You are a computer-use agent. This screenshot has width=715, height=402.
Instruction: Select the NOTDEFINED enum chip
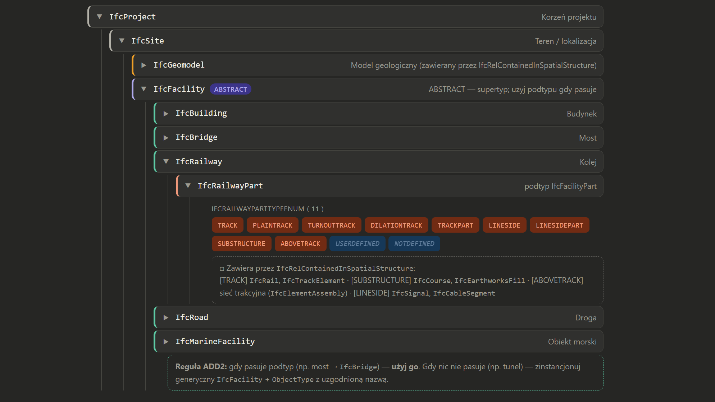coord(414,243)
